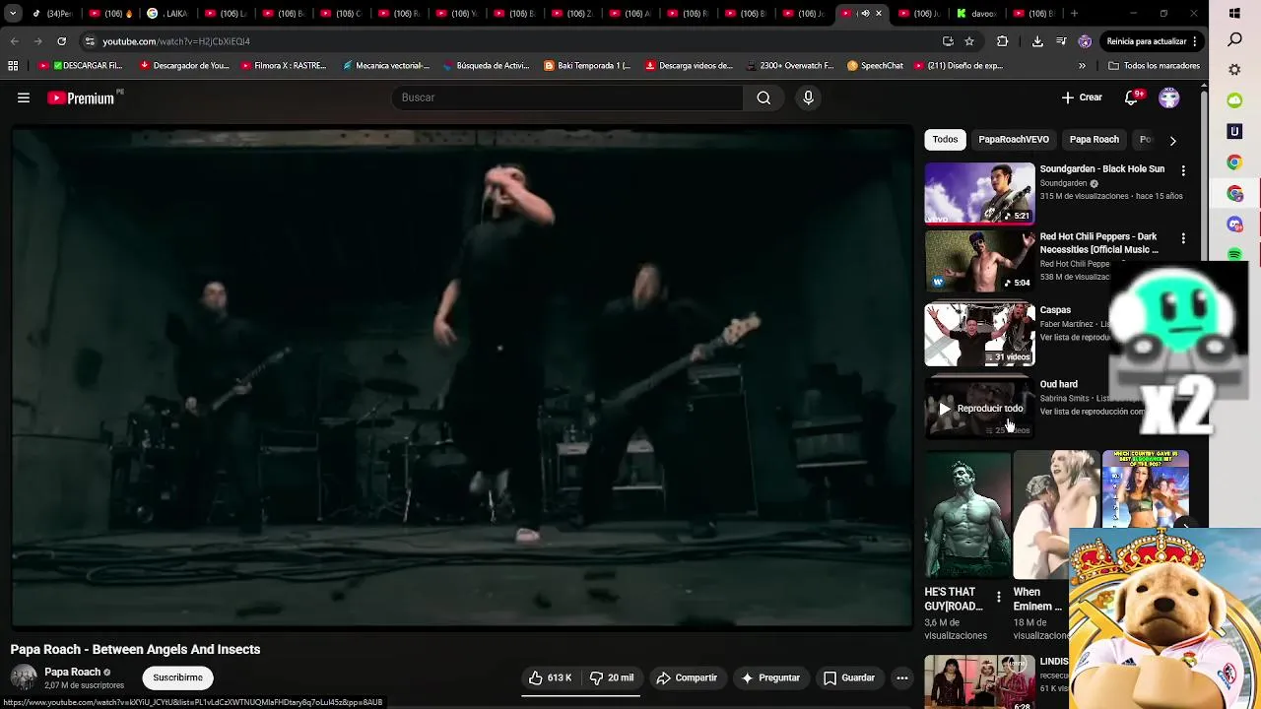This screenshot has width=1261, height=709.
Task: Switch to the LAIKA browser tab
Action: coord(167,14)
